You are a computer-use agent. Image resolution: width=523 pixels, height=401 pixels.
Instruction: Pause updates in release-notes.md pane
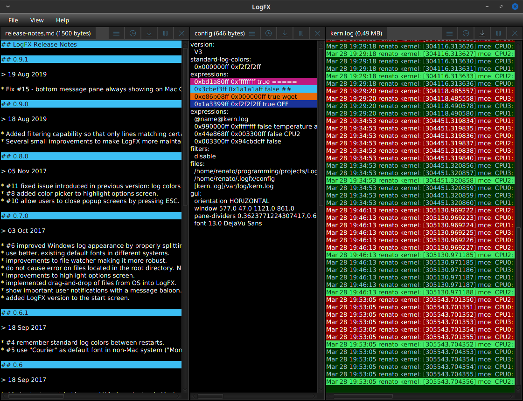point(166,34)
